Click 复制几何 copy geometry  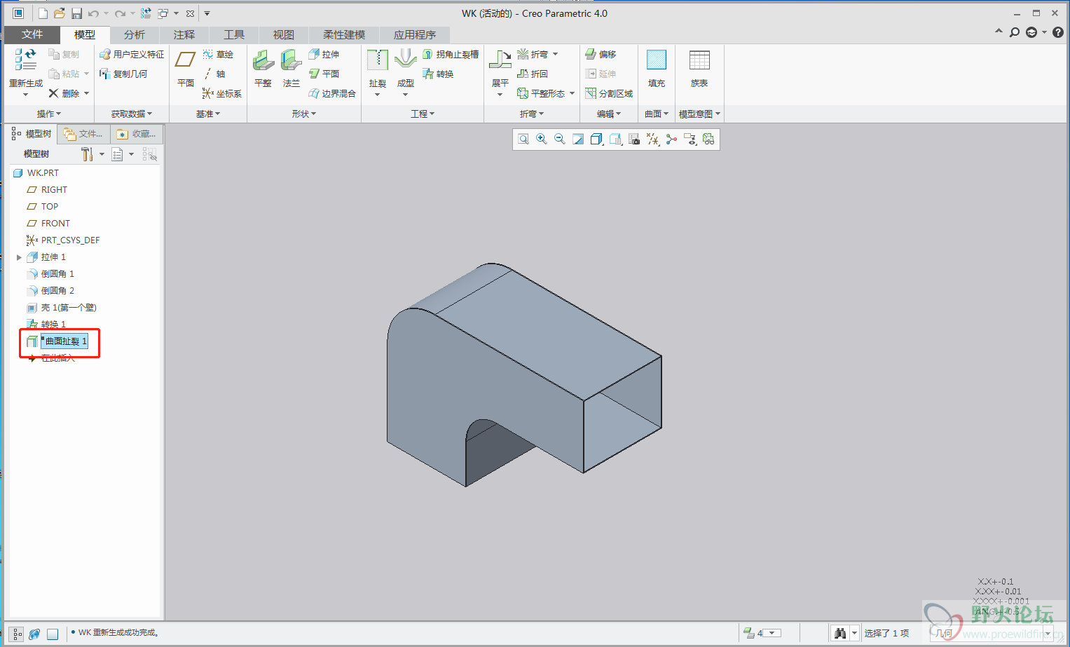coord(123,74)
